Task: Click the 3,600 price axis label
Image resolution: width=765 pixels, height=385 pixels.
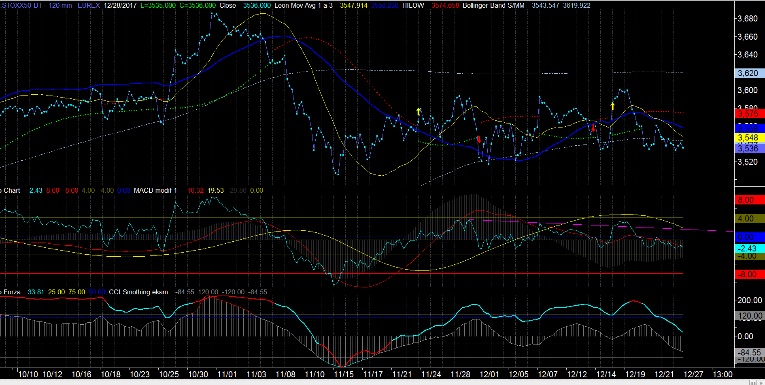Action: pos(748,90)
